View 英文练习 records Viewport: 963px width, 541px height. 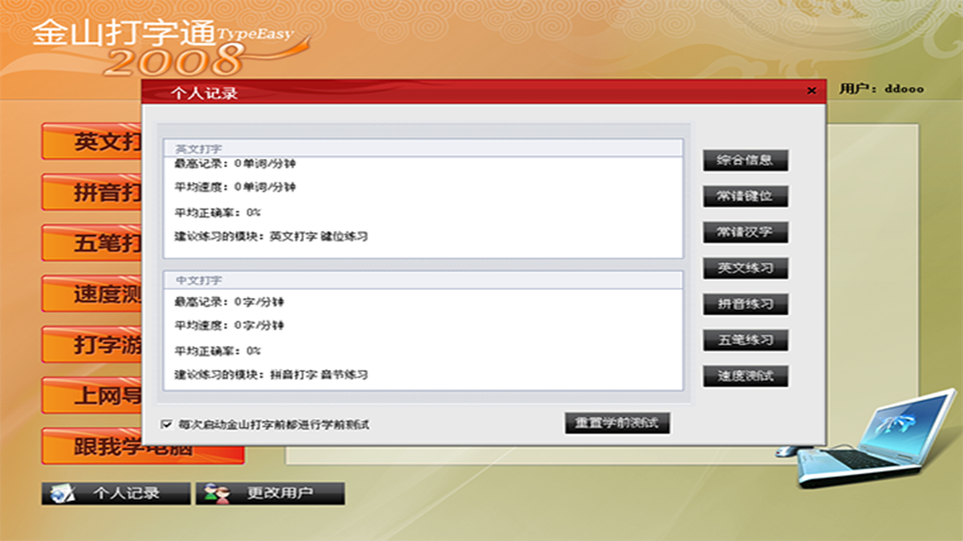(x=745, y=268)
